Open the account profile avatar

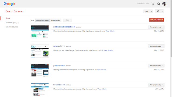[x=164, y=4]
